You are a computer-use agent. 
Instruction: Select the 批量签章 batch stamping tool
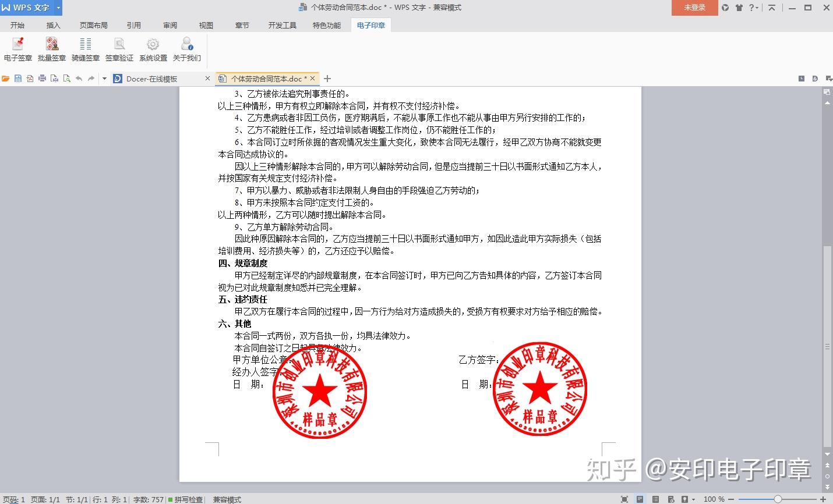(x=51, y=48)
